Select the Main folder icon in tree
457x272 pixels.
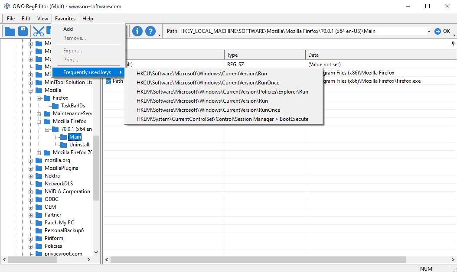pyautogui.click(x=64, y=137)
